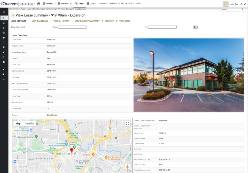Open the Projects menu
Image resolution: width=248 pixels, height=173 pixels.
point(49,4)
